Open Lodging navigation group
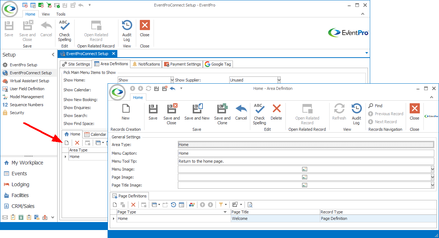 click(x=20, y=184)
